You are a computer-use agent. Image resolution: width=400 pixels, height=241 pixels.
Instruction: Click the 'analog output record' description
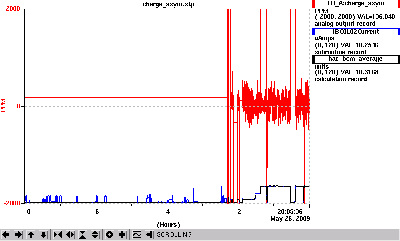pos(345,24)
